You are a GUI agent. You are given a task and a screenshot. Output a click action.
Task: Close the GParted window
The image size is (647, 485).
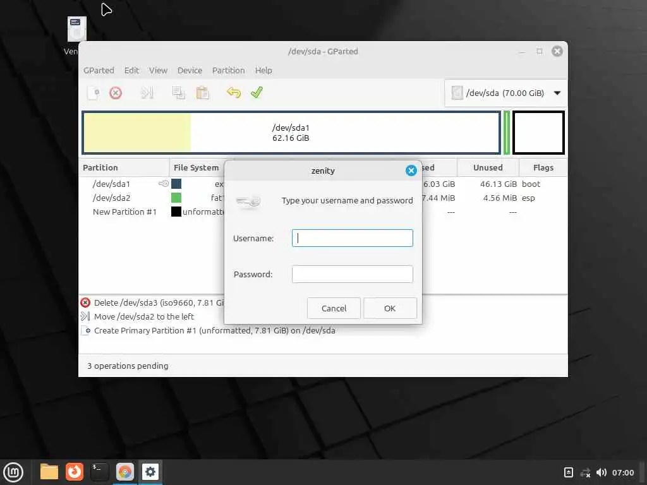[557, 51]
